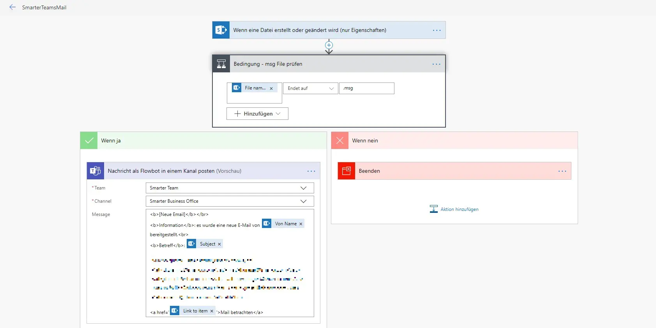
Task: Click the Beenden terminate icon
Action: pos(347,171)
